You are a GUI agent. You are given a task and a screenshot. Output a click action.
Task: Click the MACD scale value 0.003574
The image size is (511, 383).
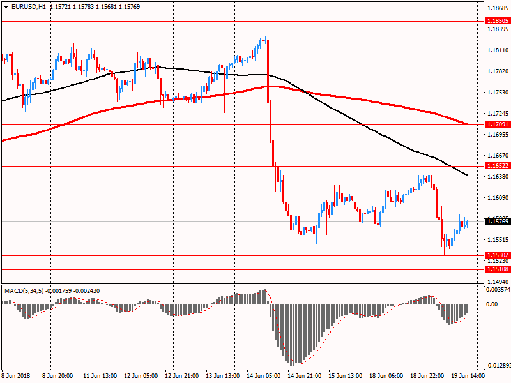click(x=498, y=290)
